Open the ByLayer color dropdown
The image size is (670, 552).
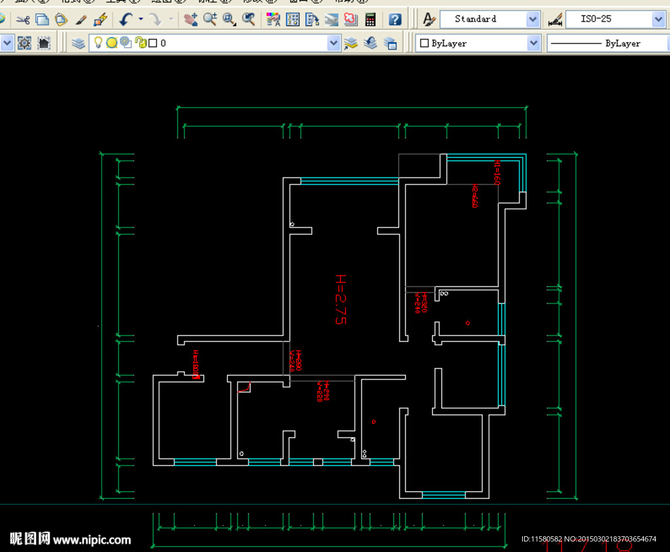(533, 43)
